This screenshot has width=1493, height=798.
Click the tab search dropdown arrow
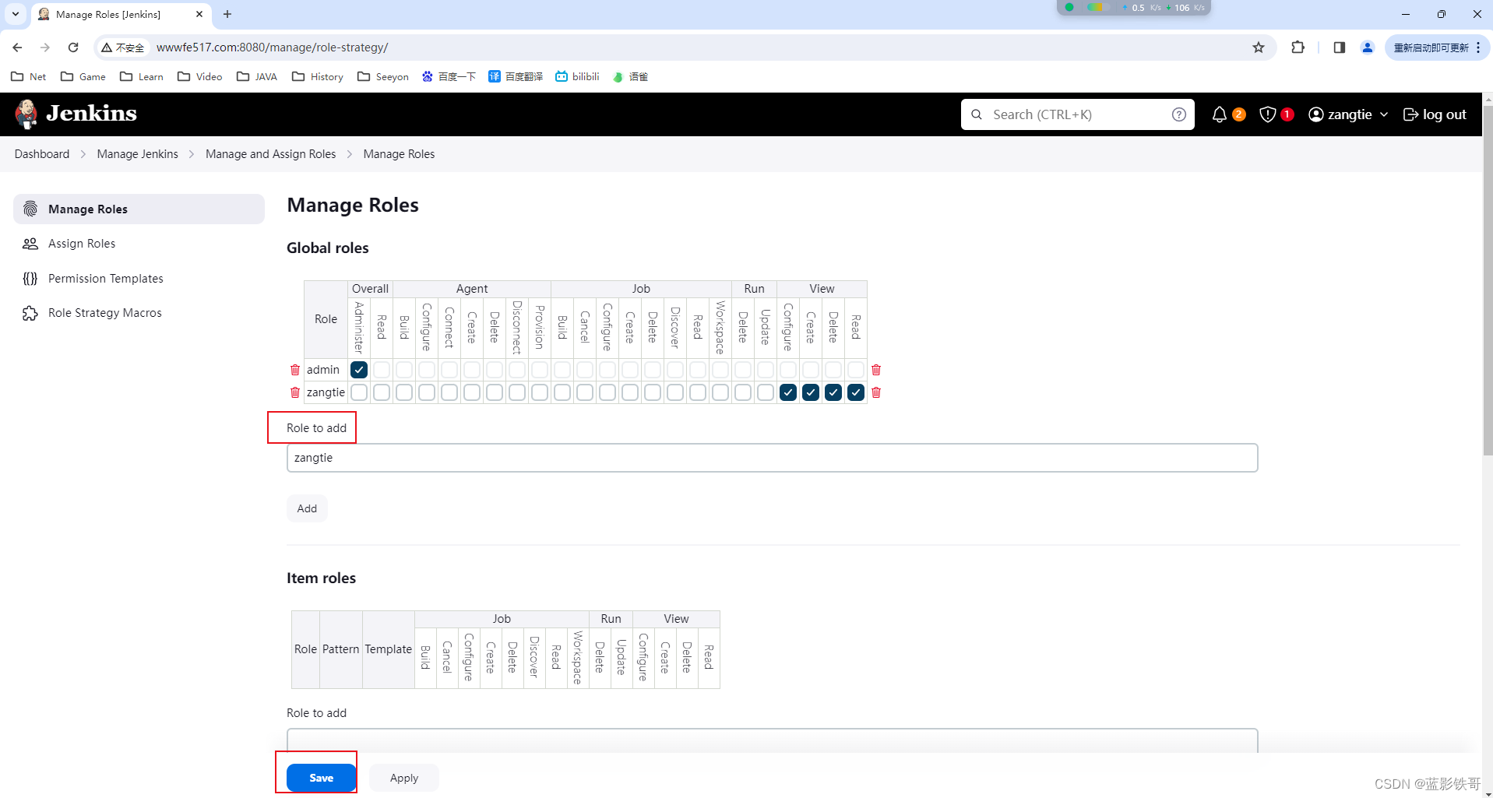16,14
